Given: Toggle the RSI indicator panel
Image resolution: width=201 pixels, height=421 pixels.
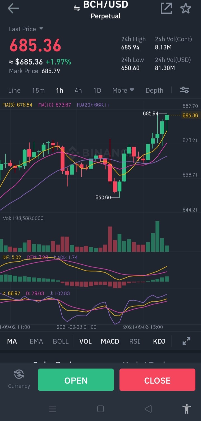Looking at the screenshot, I should 135,341.
